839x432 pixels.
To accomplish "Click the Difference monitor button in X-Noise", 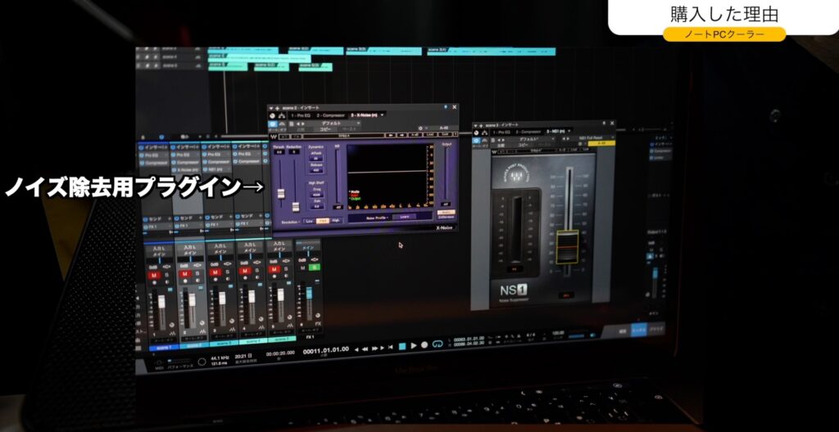I will click(447, 217).
